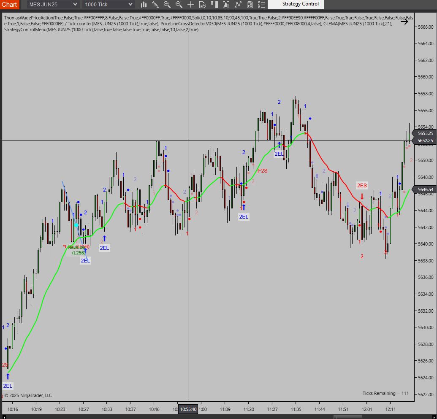Image resolution: width=437 pixels, height=419 pixels.
Task: Click the 5646.54 GLEMA price marker
Action: point(424,189)
